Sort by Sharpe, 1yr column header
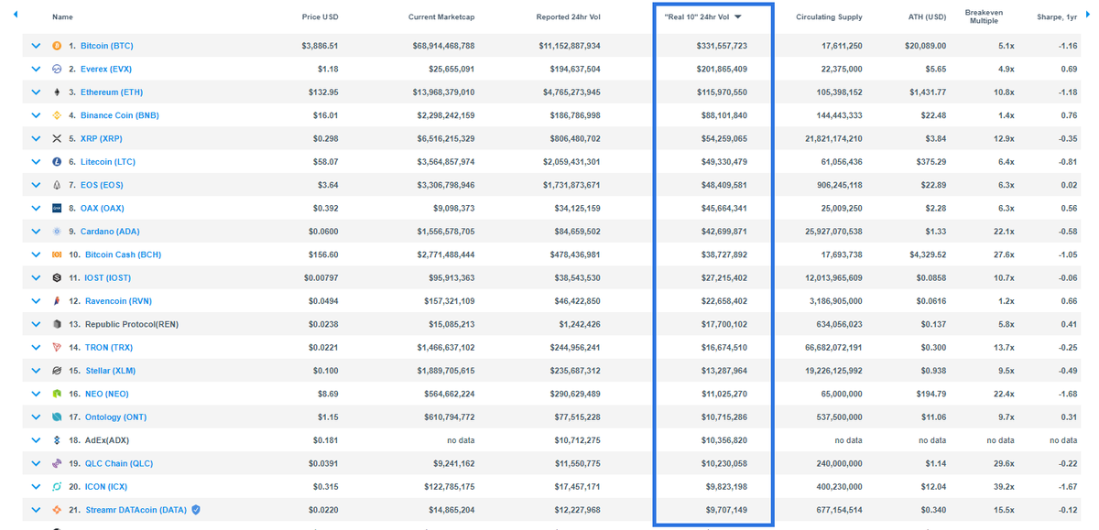Viewport: 1099px width, 530px height. 1056,17
